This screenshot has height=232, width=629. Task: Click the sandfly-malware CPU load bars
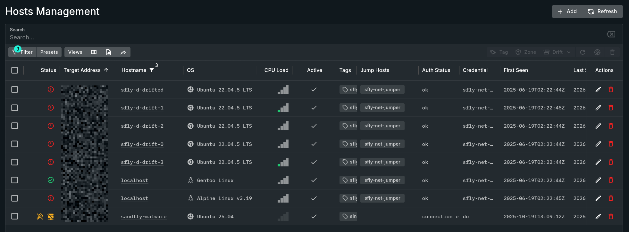(283, 216)
